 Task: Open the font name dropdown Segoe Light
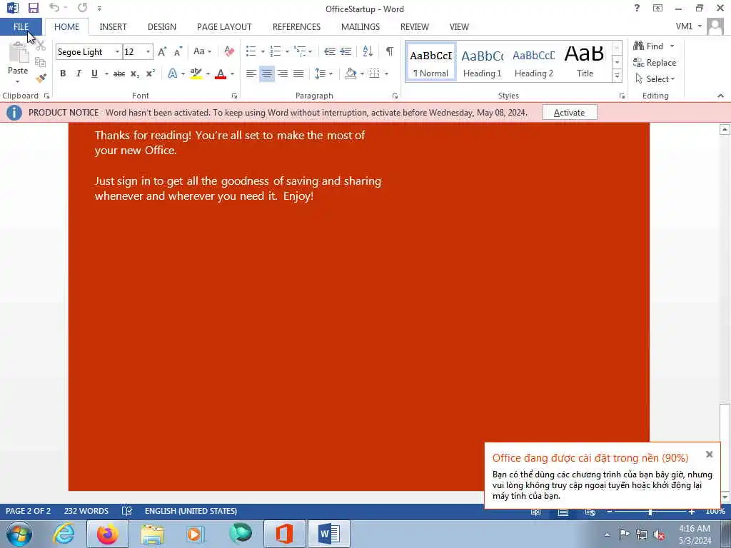(117, 51)
